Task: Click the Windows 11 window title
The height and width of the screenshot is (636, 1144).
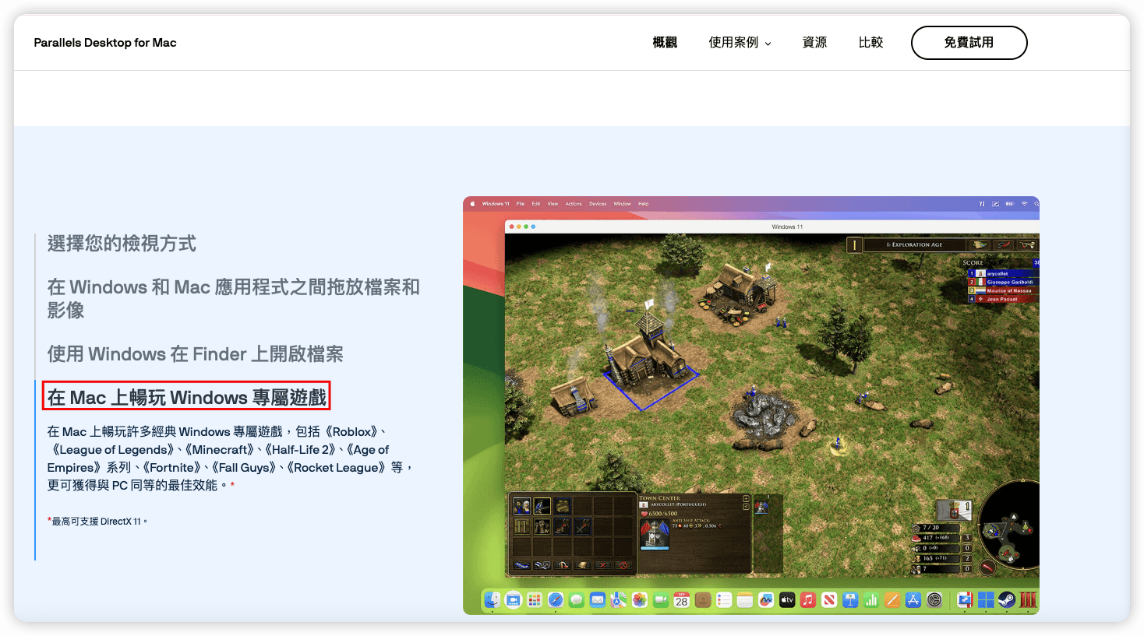Action: (787, 227)
